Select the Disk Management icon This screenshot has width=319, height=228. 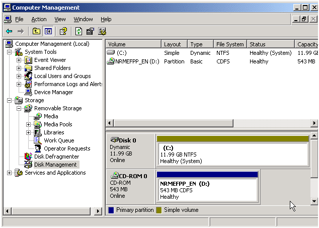pyautogui.click(x=28, y=165)
